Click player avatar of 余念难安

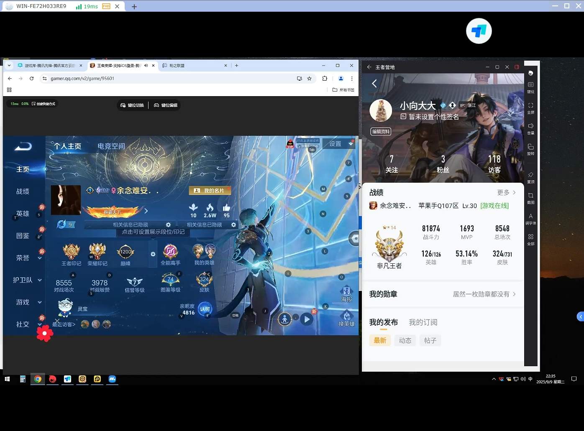coord(66,200)
